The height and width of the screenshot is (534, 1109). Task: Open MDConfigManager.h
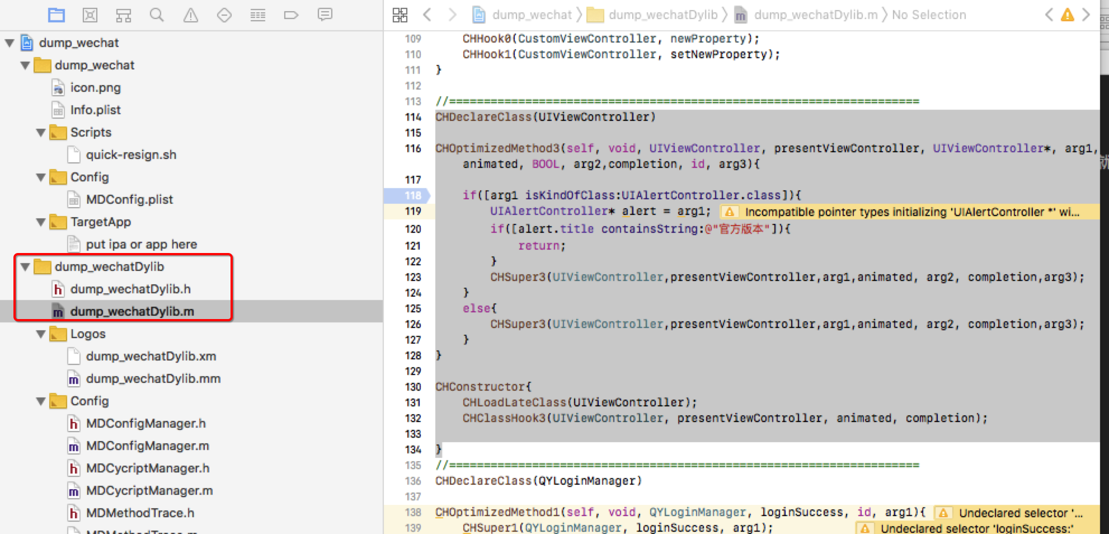pyautogui.click(x=145, y=424)
